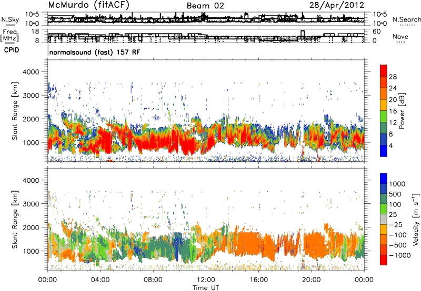
Task: Click the 2000 tick on velocity panel
Action: (x=32, y=227)
